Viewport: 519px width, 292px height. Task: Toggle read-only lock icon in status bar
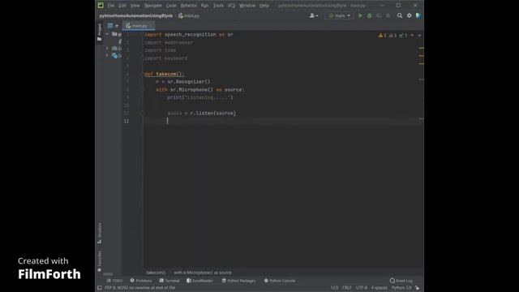(418, 288)
